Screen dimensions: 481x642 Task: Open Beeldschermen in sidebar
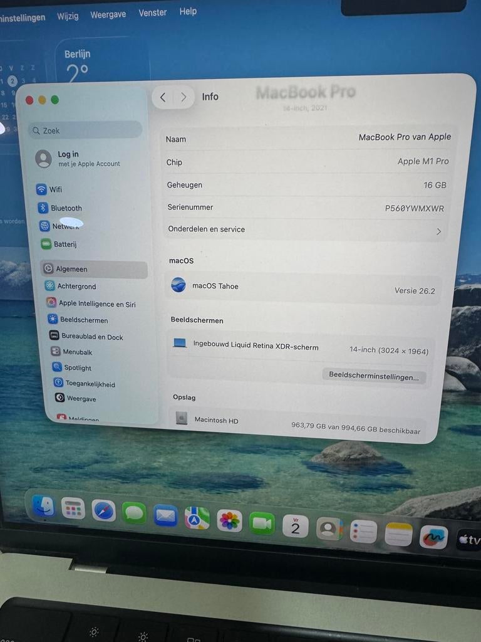pos(78,320)
